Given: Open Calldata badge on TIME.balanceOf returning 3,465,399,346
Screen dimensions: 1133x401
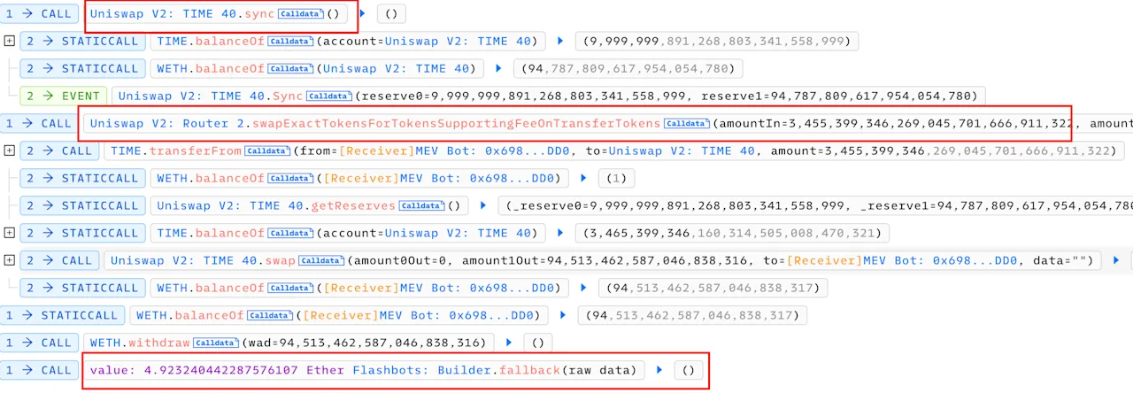Looking at the screenshot, I should [290, 234].
